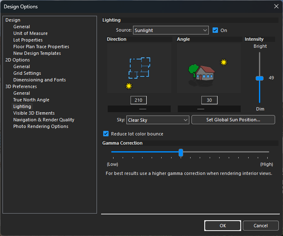283x236 pixels.
Task: Click the Direction slider bar below 210
Action: point(139,109)
